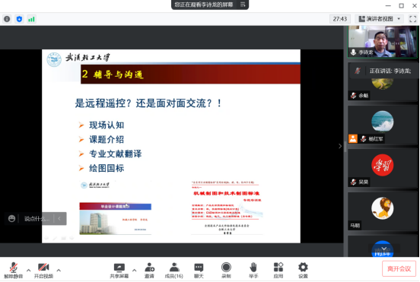Unmute microphone (解除静音)
Screen dimensions: 420x282
(x=14, y=271)
